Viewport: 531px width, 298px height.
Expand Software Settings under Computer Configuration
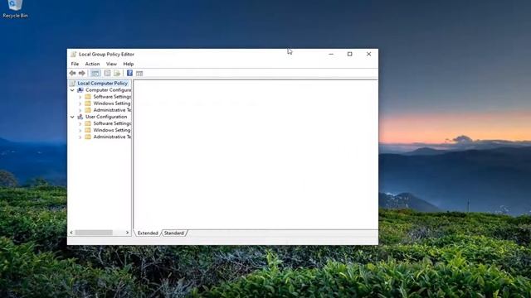pyautogui.click(x=80, y=97)
